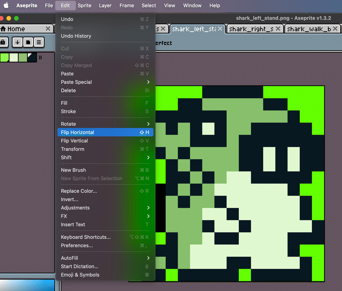Choose New Brush menu item
342x291 pixels.
pyautogui.click(x=105, y=170)
